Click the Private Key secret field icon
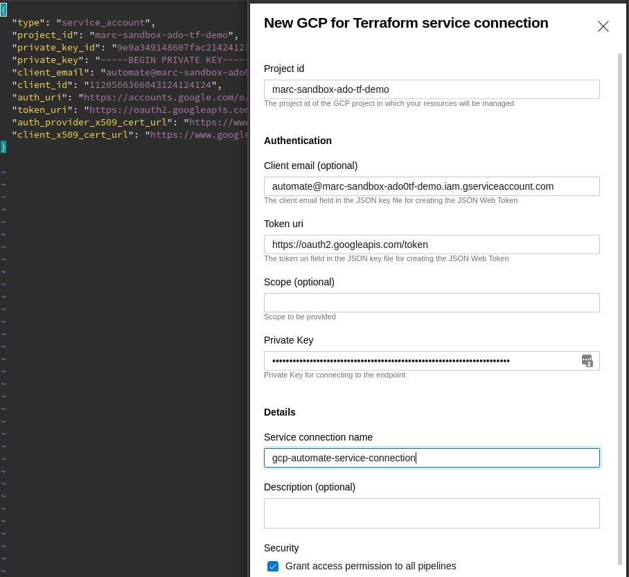 coord(587,360)
